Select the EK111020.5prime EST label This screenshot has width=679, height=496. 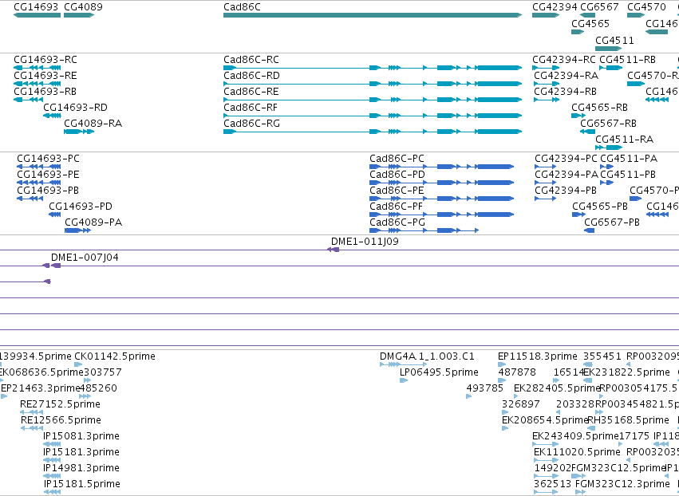tap(577, 452)
